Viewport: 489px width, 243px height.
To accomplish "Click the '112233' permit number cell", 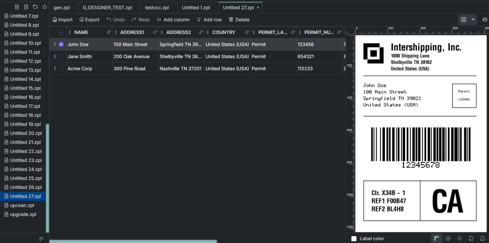I will tap(319, 68).
